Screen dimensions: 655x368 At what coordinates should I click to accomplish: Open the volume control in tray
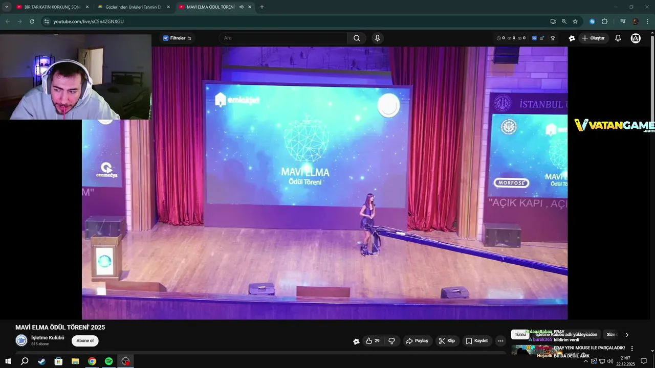point(610,361)
